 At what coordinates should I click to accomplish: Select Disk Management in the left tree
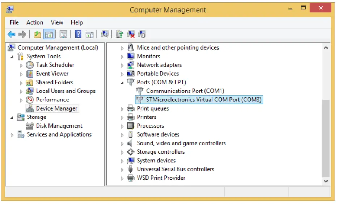point(59,126)
